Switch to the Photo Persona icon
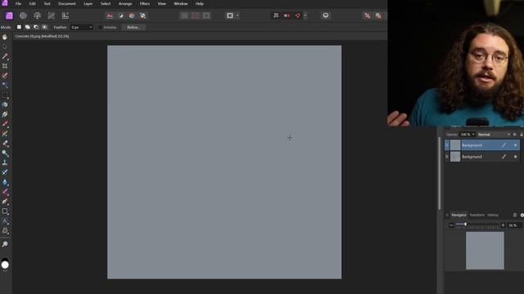The height and width of the screenshot is (294, 524). [x=9, y=16]
